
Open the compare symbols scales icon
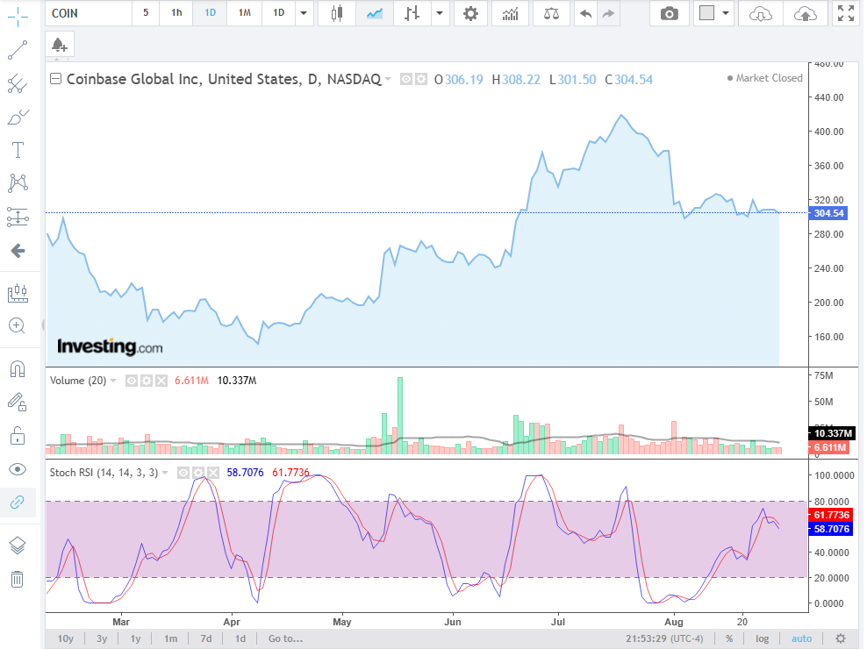pyautogui.click(x=551, y=13)
